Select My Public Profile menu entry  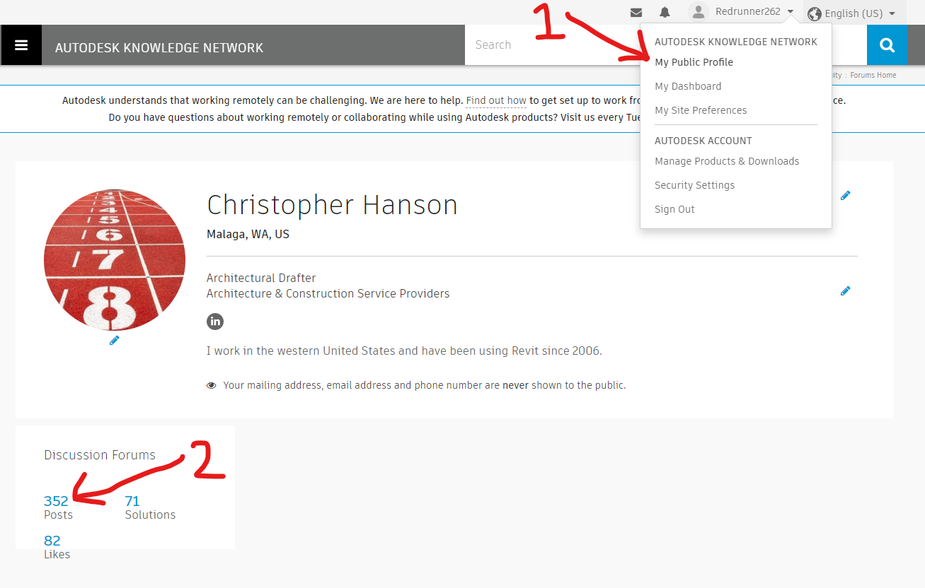[694, 62]
